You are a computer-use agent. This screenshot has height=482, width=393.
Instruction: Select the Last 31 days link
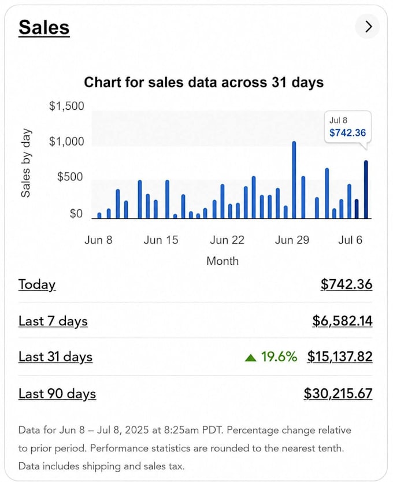55,357
